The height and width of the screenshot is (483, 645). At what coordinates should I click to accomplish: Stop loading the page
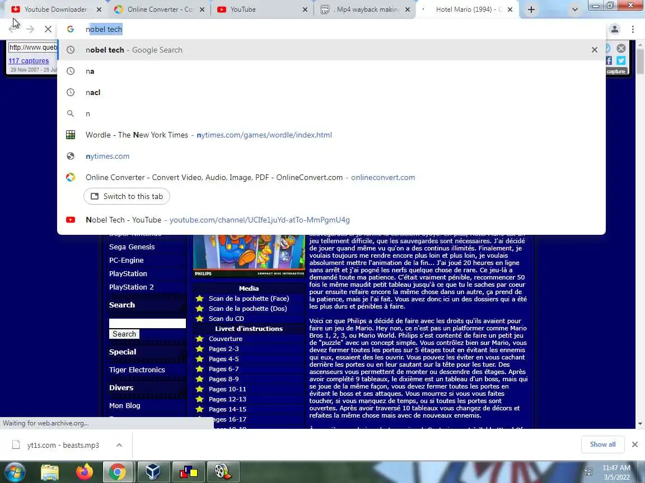tap(48, 29)
